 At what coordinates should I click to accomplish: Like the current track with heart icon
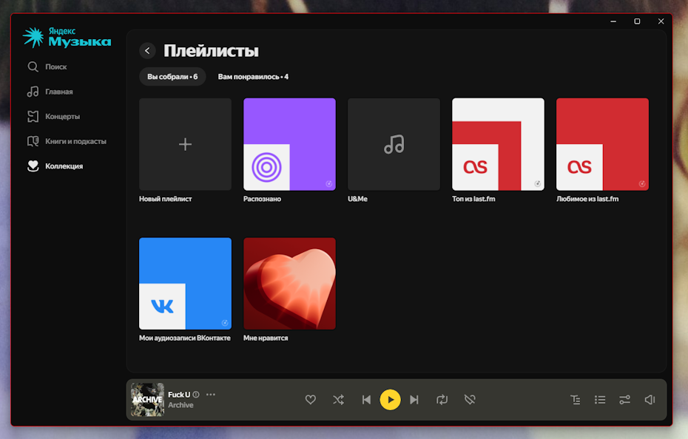point(311,400)
